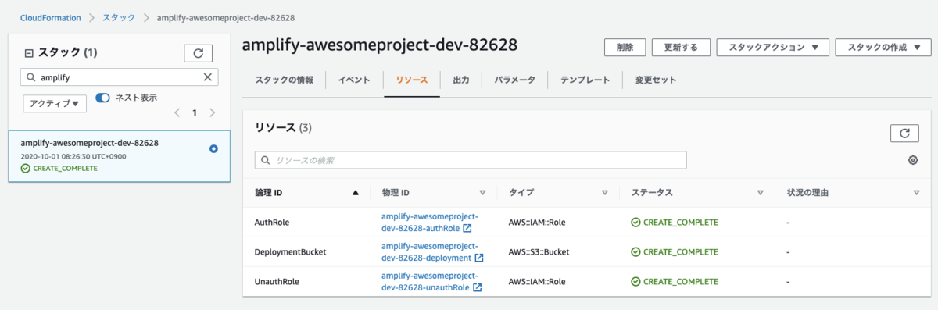Select AuthRole logical ID cell

(x=272, y=223)
